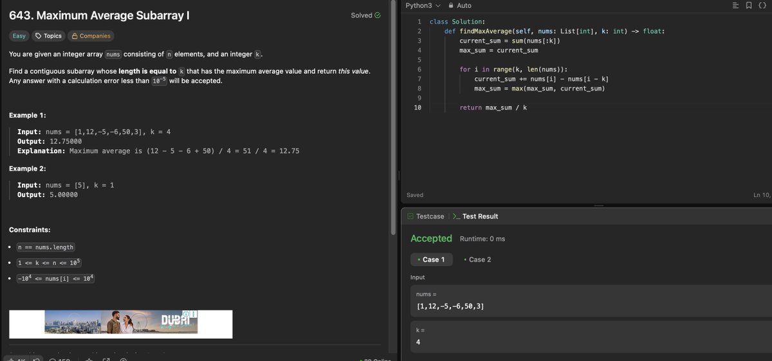Click code line 'def findMaxAverage'
This screenshot has height=361, width=772.
point(555,31)
